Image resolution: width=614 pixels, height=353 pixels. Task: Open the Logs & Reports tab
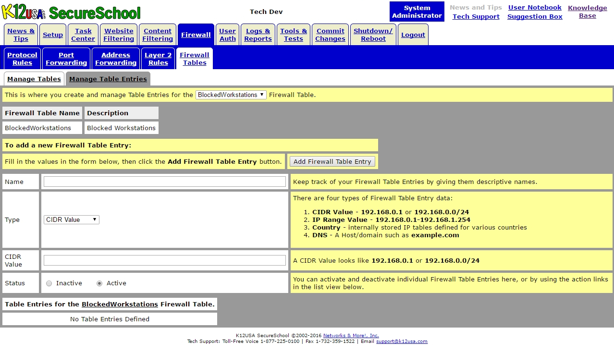258,35
